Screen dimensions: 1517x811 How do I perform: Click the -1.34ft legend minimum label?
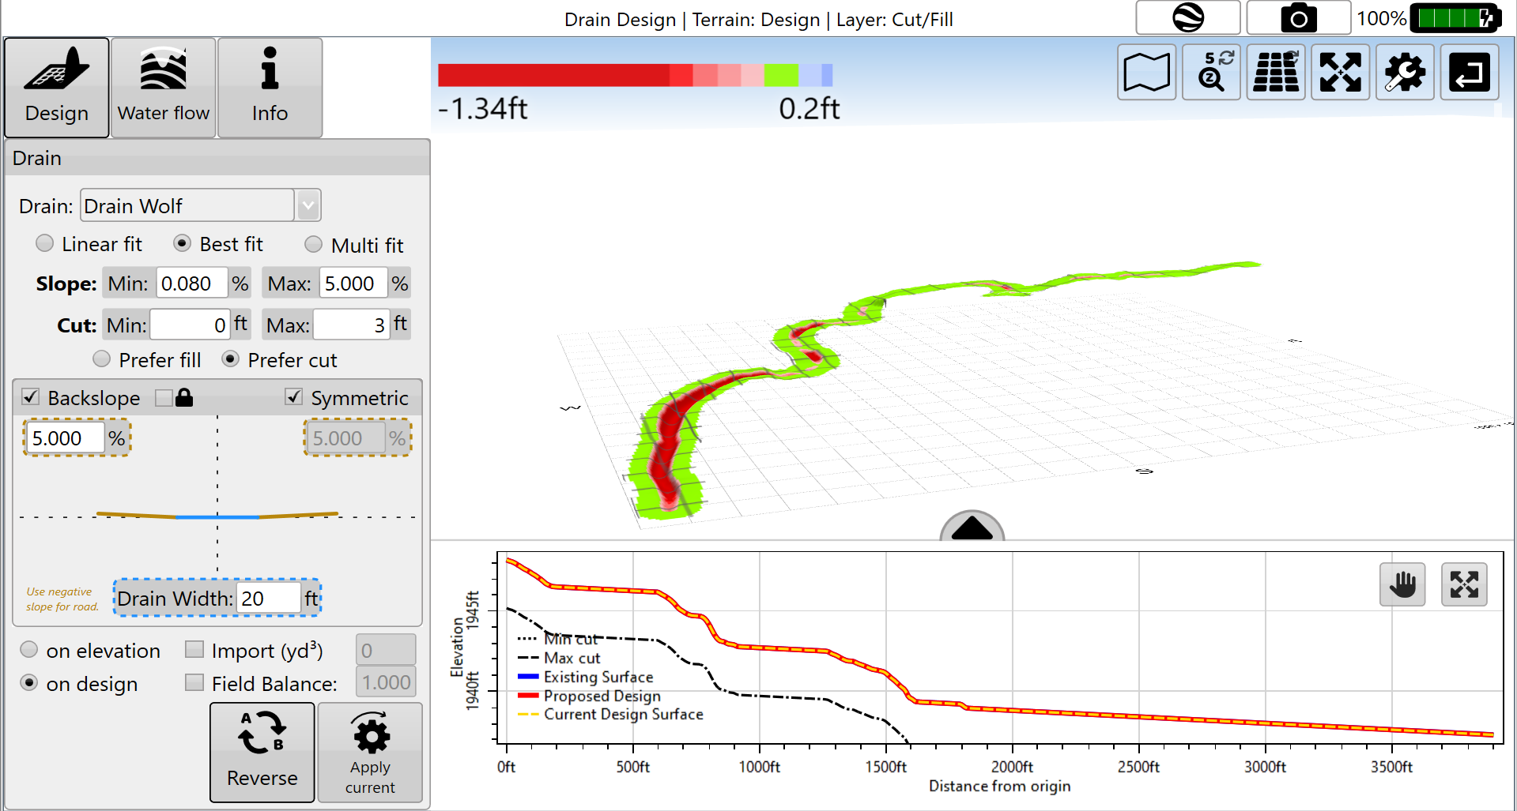[483, 108]
